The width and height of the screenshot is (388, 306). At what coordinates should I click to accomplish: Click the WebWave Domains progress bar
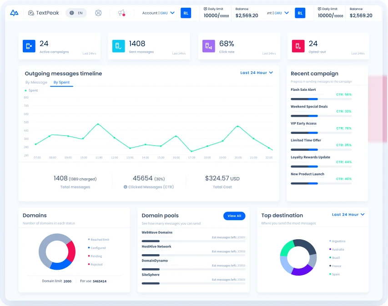[x=193, y=242]
